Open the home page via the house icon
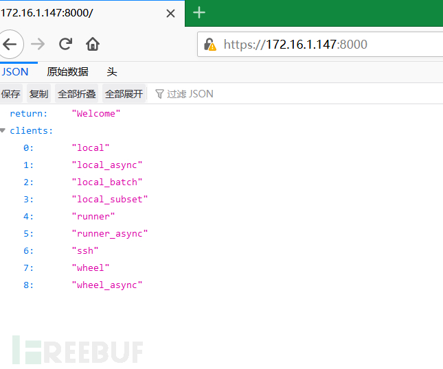This screenshot has height=369, width=443. click(x=93, y=44)
